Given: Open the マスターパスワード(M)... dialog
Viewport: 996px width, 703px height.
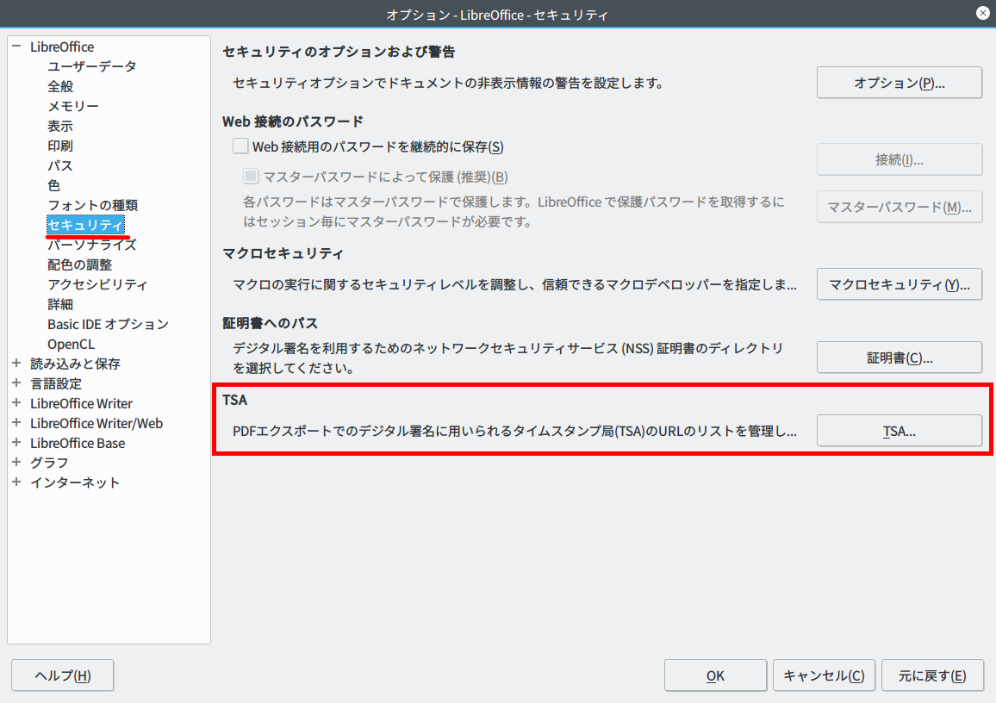Looking at the screenshot, I should (x=900, y=207).
